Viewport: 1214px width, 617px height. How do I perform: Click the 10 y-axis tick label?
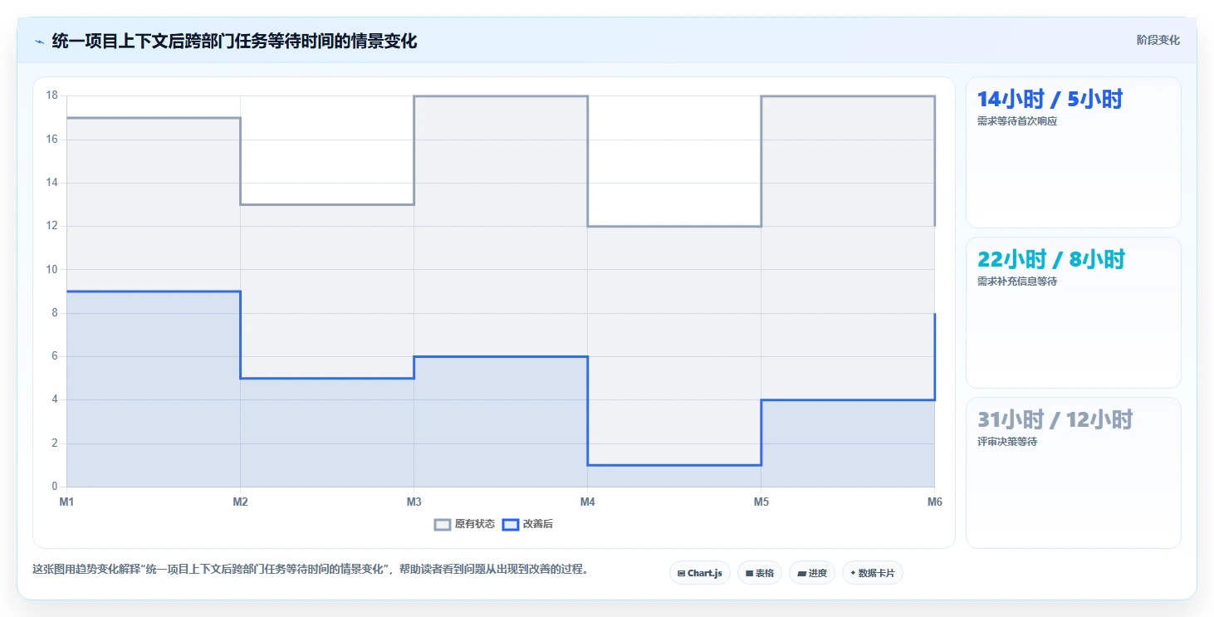coord(51,269)
